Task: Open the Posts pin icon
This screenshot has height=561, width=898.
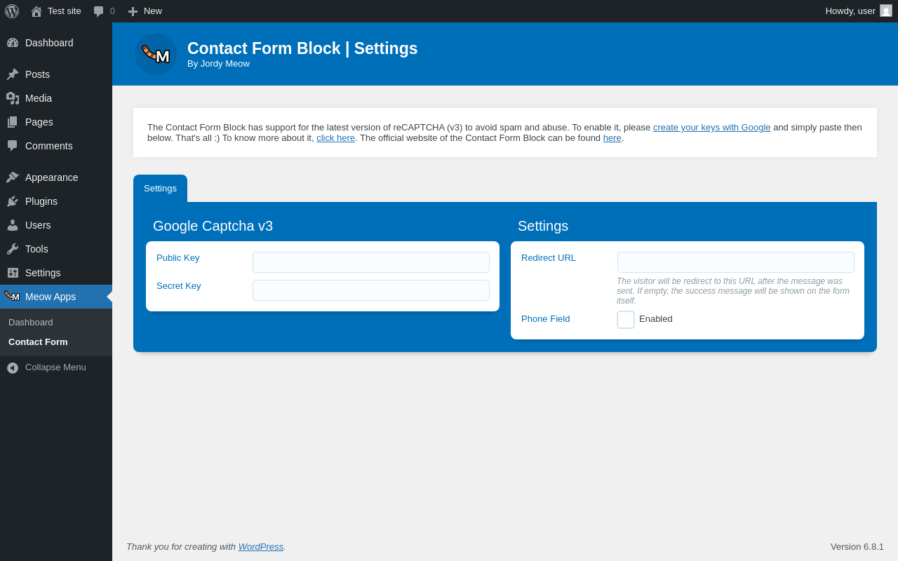Action: [13, 74]
